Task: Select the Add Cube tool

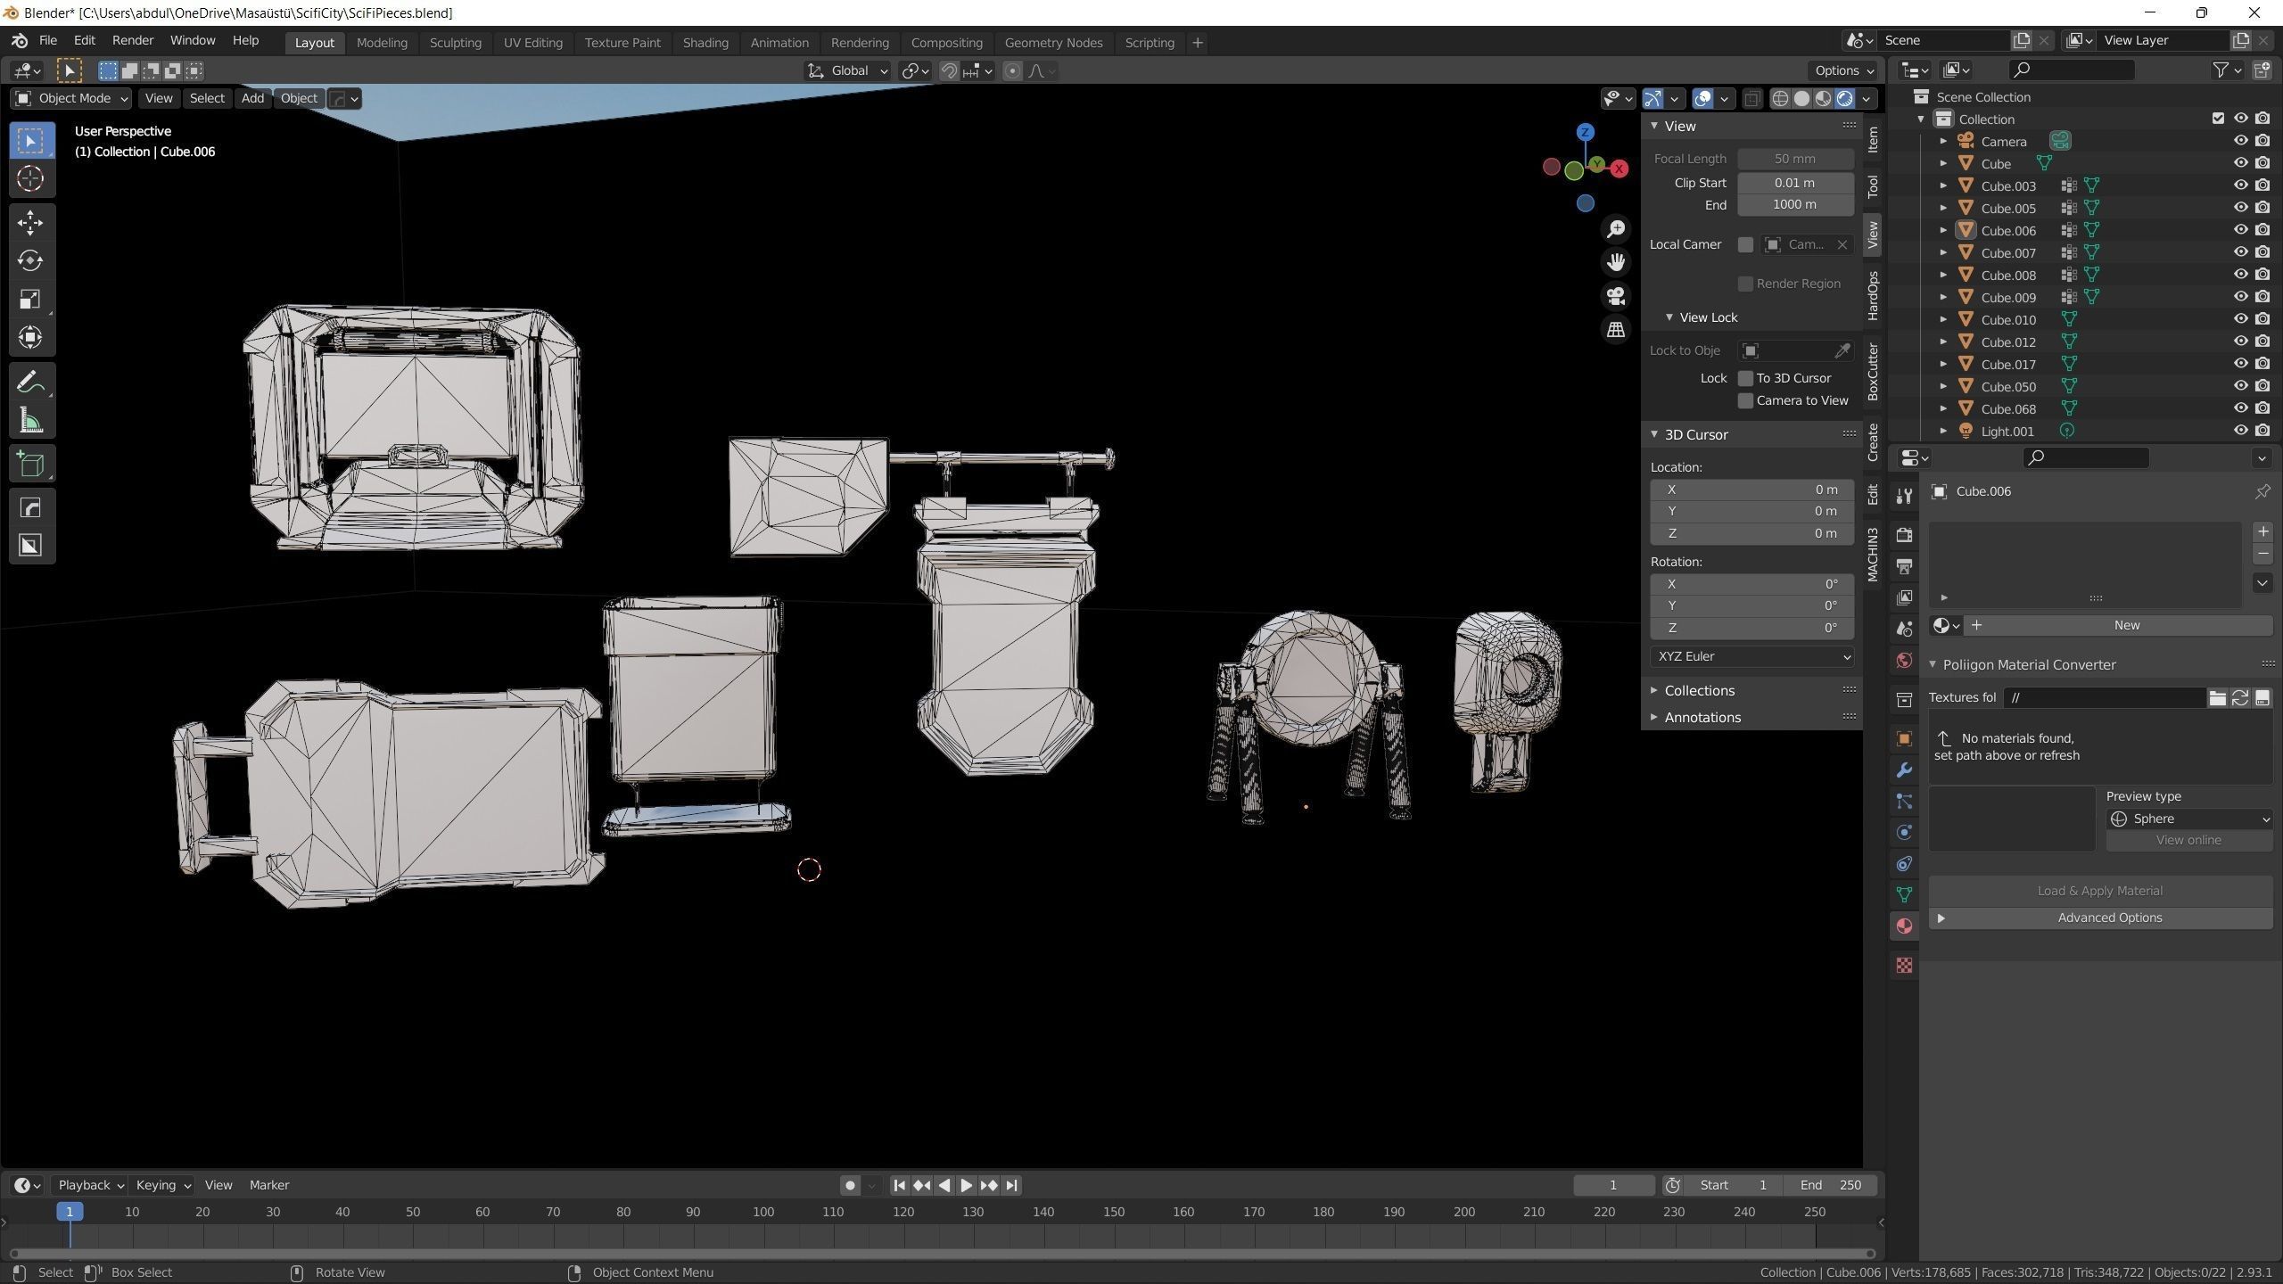Action: tap(30, 465)
